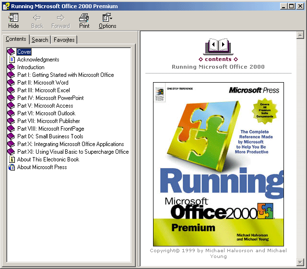The height and width of the screenshot is (269, 307).
Task: Click globe icon beside About Microsoft Press
Action: tap(12, 167)
